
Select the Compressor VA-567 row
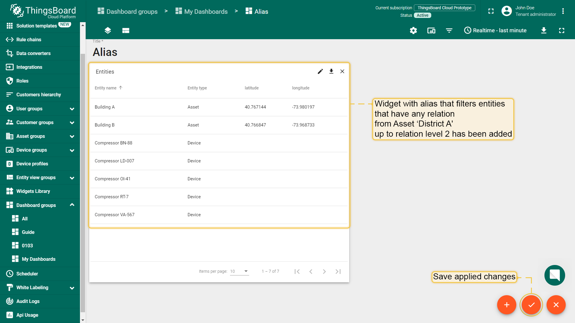pyautogui.click(x=219, y=215)
